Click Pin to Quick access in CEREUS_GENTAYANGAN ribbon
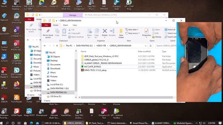The image size is (223, 125). (x=48, y=33)
